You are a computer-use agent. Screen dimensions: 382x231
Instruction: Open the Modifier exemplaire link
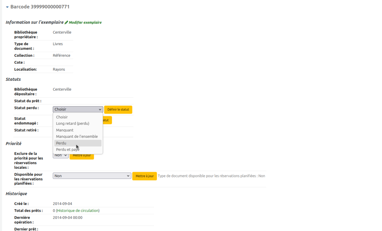pos(85,22)
